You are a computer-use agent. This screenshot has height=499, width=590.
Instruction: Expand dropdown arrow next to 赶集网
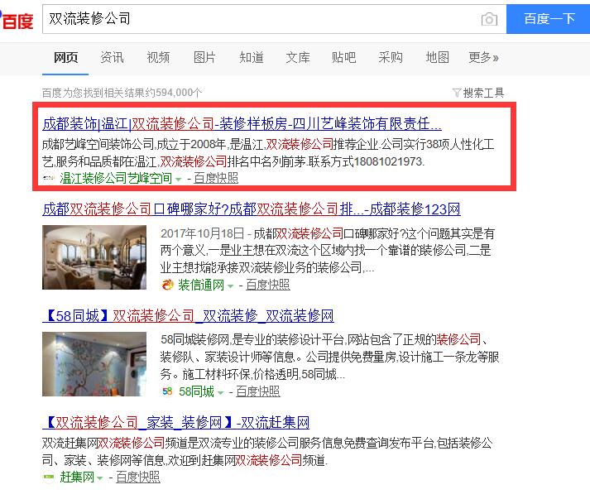point(100,478)
